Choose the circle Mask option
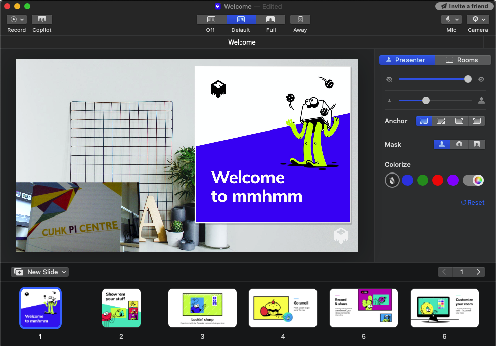The width and height of the screenshot is (496, 346). click(459, 144)
